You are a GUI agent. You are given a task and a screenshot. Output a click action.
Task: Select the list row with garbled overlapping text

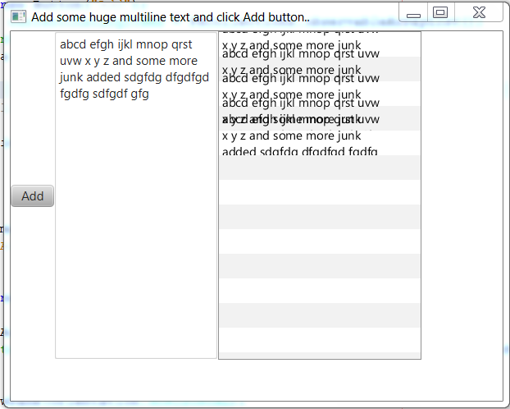tap(300, 119)
